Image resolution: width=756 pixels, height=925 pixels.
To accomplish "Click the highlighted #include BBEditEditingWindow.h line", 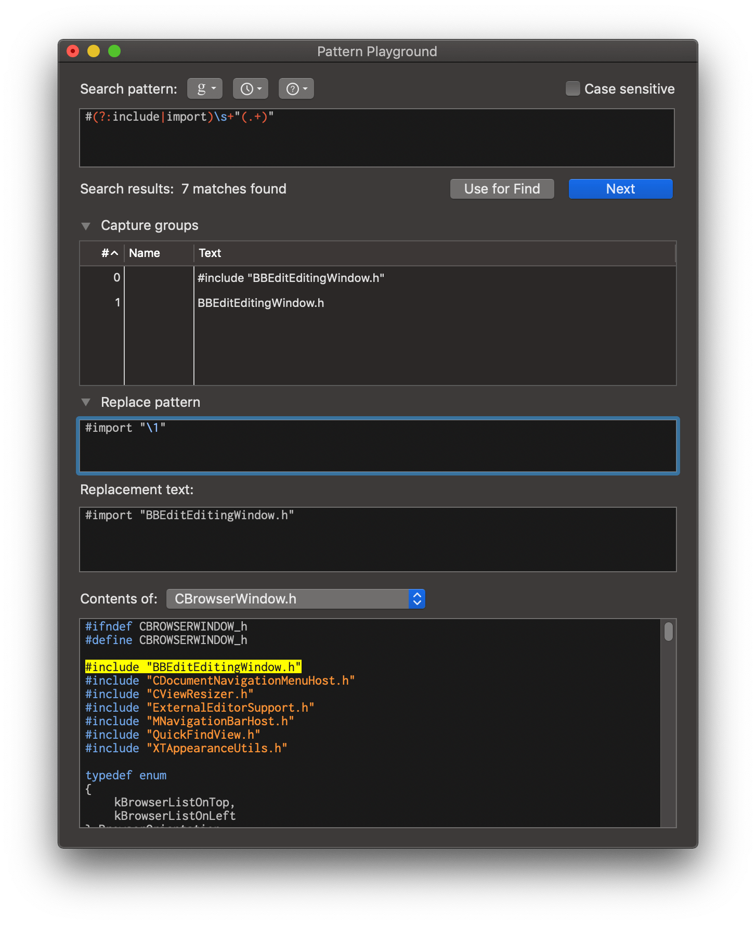I will 193,667.
